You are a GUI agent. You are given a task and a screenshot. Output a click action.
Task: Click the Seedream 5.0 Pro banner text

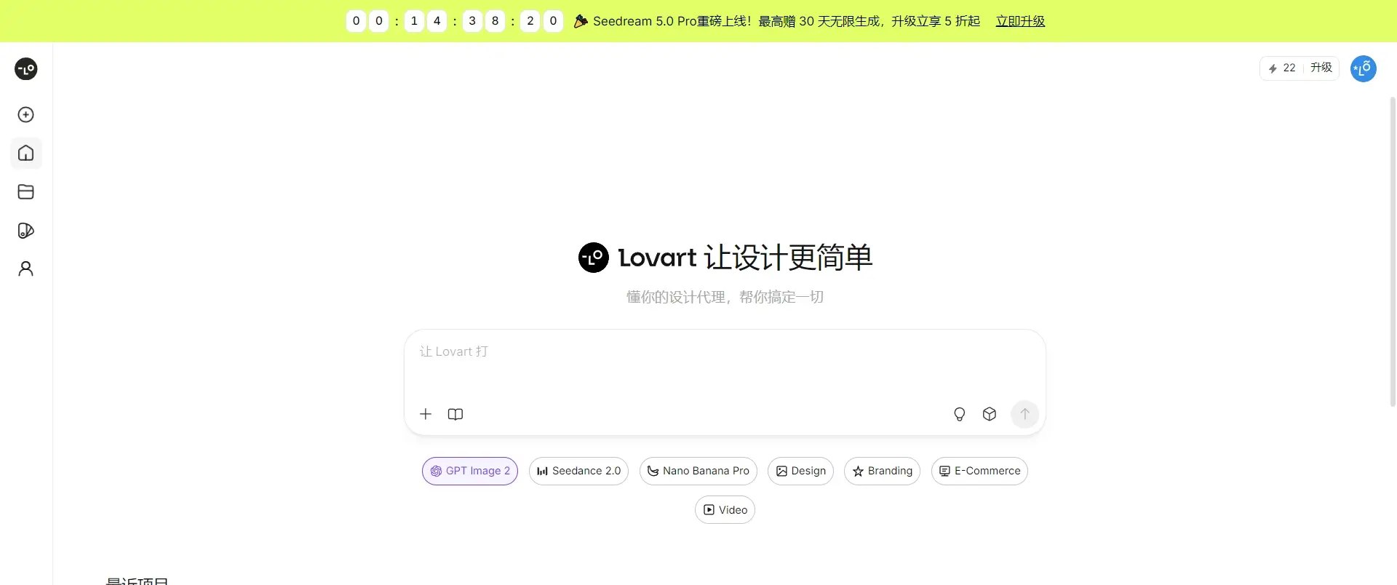tap(787, 21)
